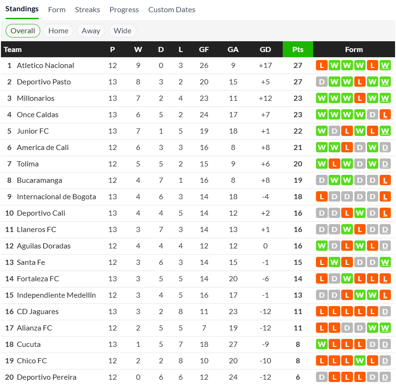
Task: Click Atletico Nacional's most recent form badge
Action: tap(385, 66)
